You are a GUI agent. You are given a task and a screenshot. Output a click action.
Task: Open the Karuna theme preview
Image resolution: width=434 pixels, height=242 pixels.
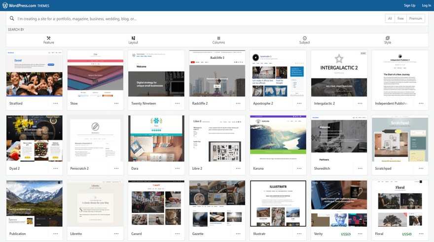[x=278, y=139]
